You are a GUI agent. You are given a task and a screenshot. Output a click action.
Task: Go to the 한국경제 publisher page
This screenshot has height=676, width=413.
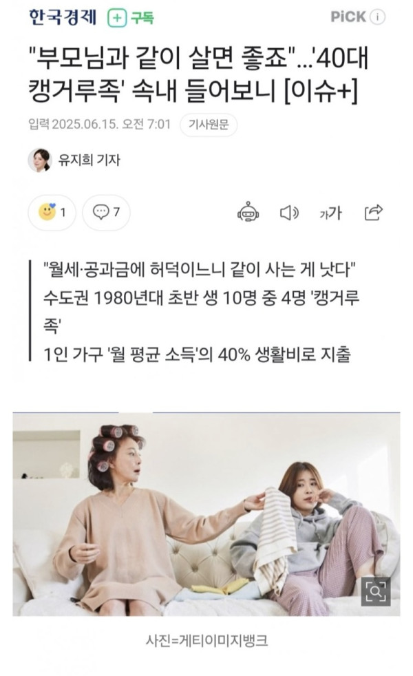coord(63,17)
